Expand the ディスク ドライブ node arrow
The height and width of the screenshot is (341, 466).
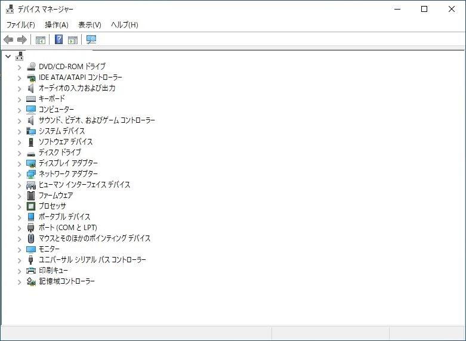coord(19,153)
